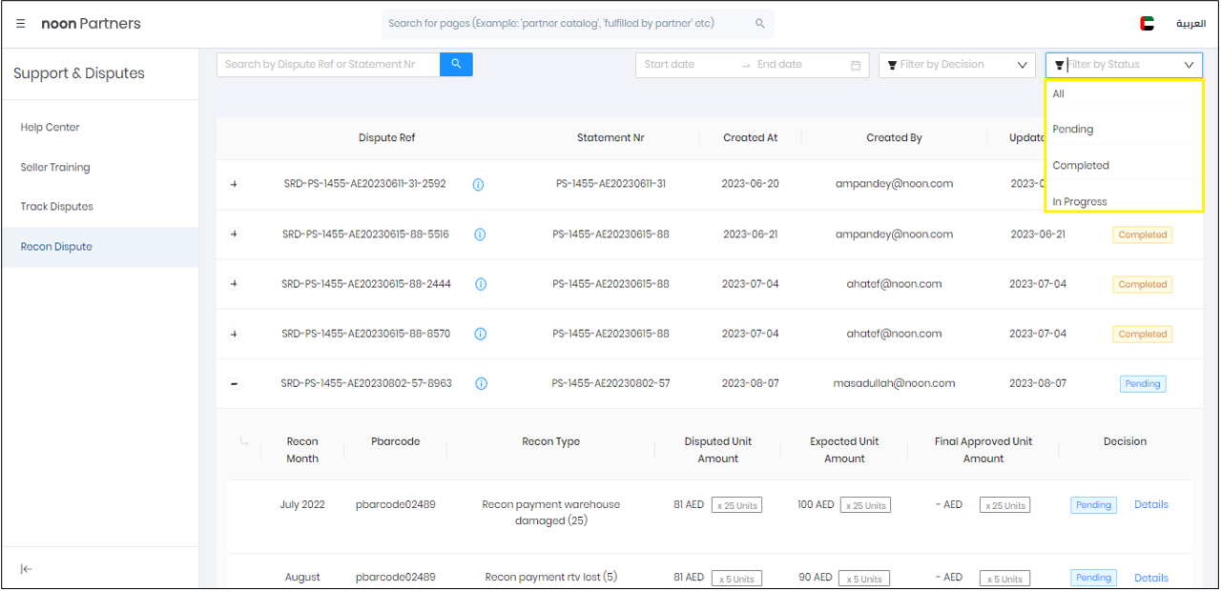
Task: Expand row SRD-PS-1455-AE20230615-88-5516
Action: (x=235, y=234)
